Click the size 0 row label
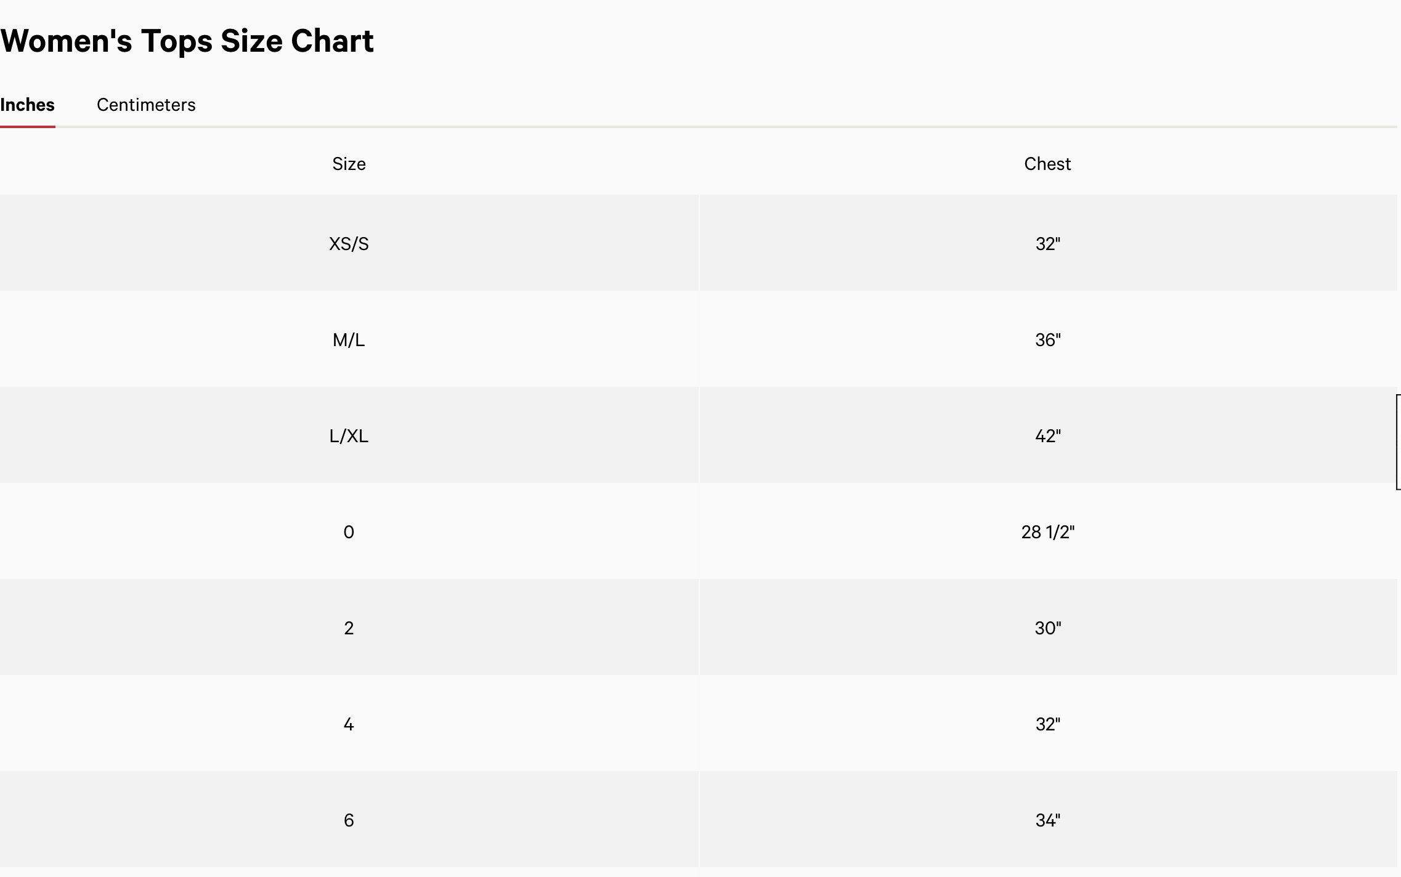 (349, 532)
